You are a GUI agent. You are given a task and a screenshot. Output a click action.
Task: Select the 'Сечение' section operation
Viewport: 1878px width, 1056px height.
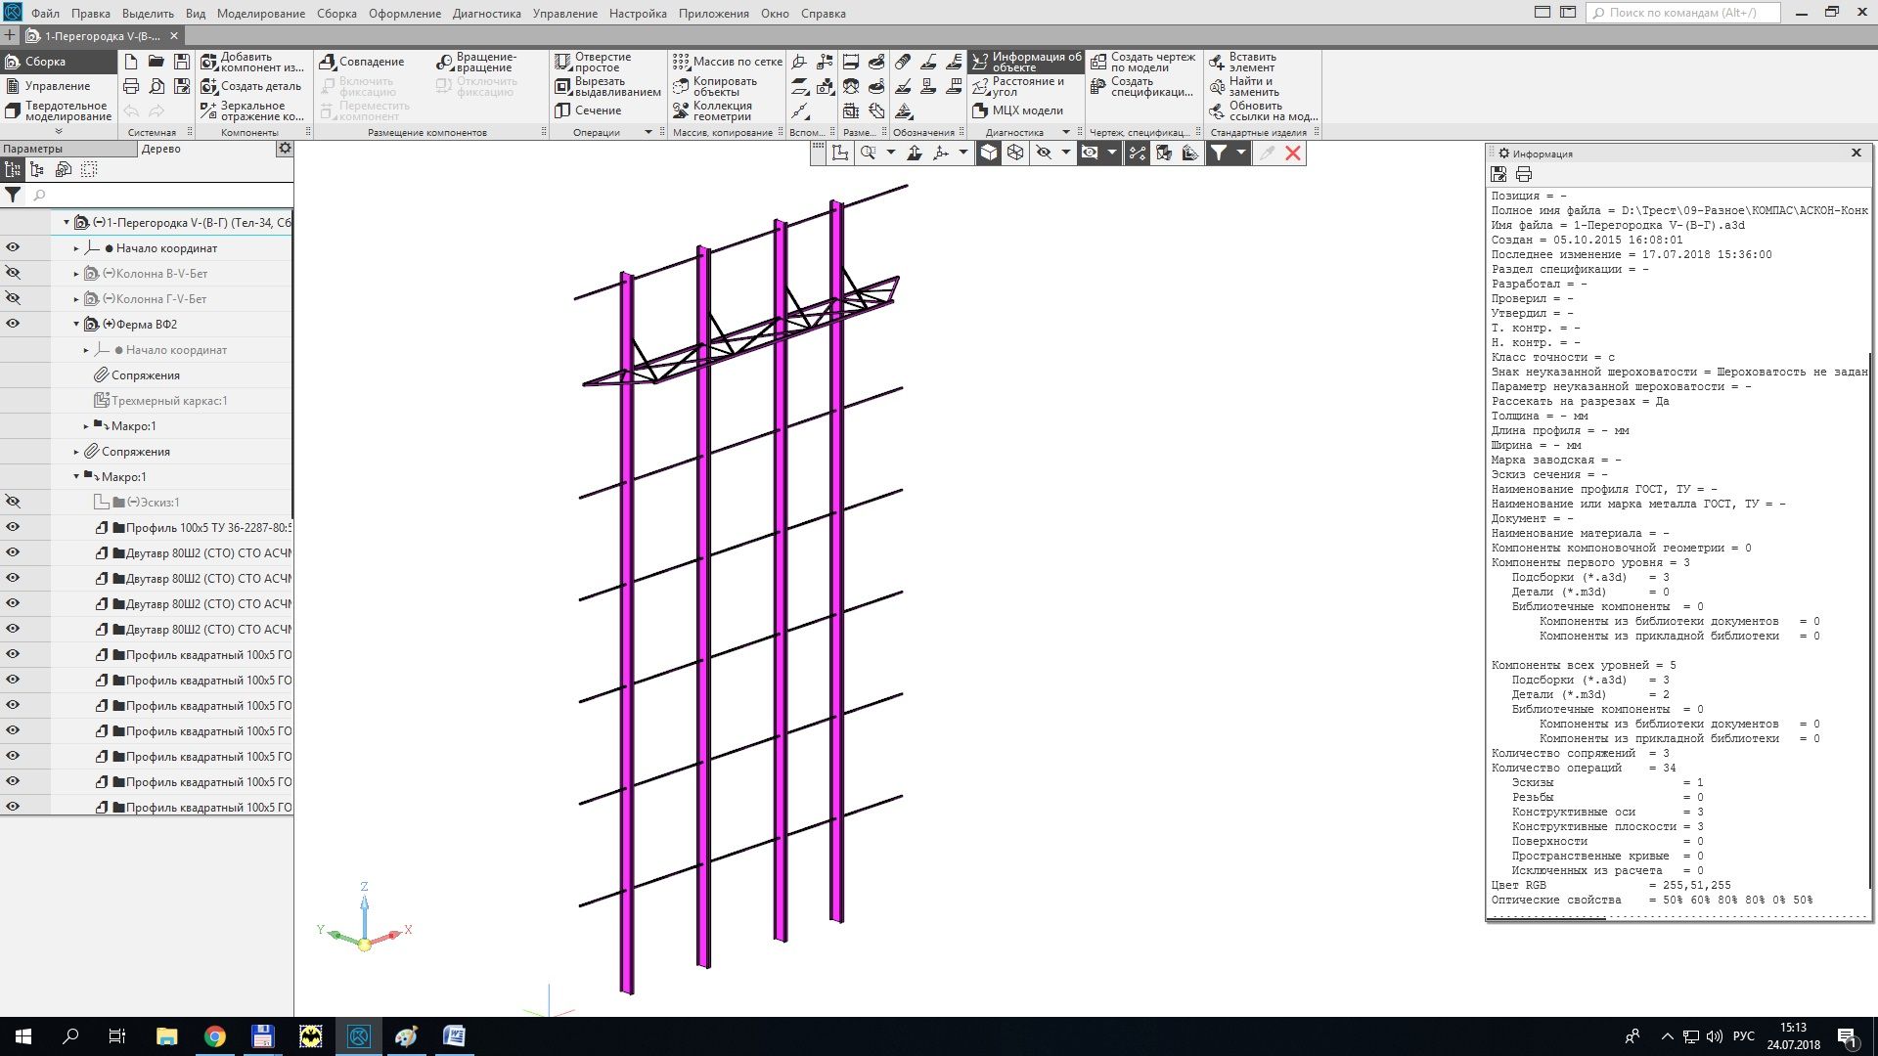click(x=588, y=110)
